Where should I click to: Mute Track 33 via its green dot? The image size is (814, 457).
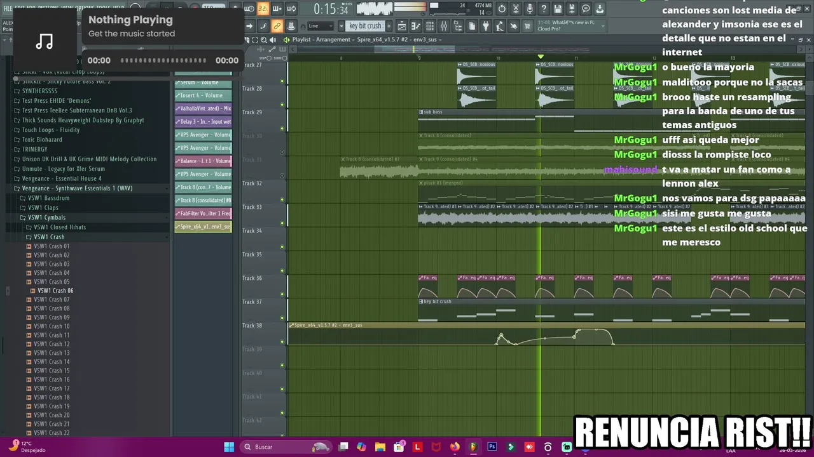point(282,223)
